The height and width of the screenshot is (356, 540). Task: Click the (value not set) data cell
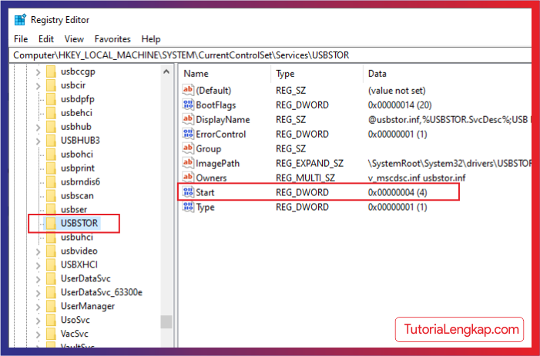[397, 91]
